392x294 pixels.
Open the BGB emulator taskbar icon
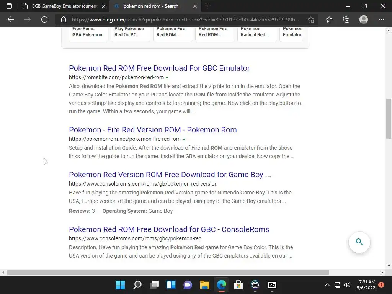pos(255,285)
